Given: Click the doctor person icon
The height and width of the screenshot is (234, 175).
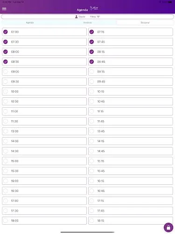Looking at the screenshot, I should coord(76,17).
